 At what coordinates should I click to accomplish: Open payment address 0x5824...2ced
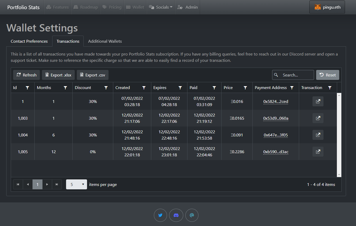[276, 101]
